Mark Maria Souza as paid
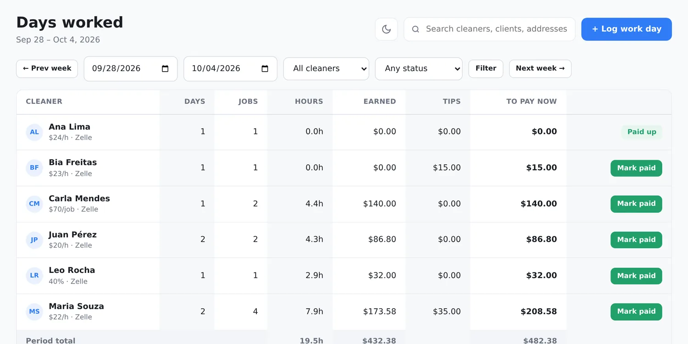This screenshot has width=688, height=344. [636, 311]
